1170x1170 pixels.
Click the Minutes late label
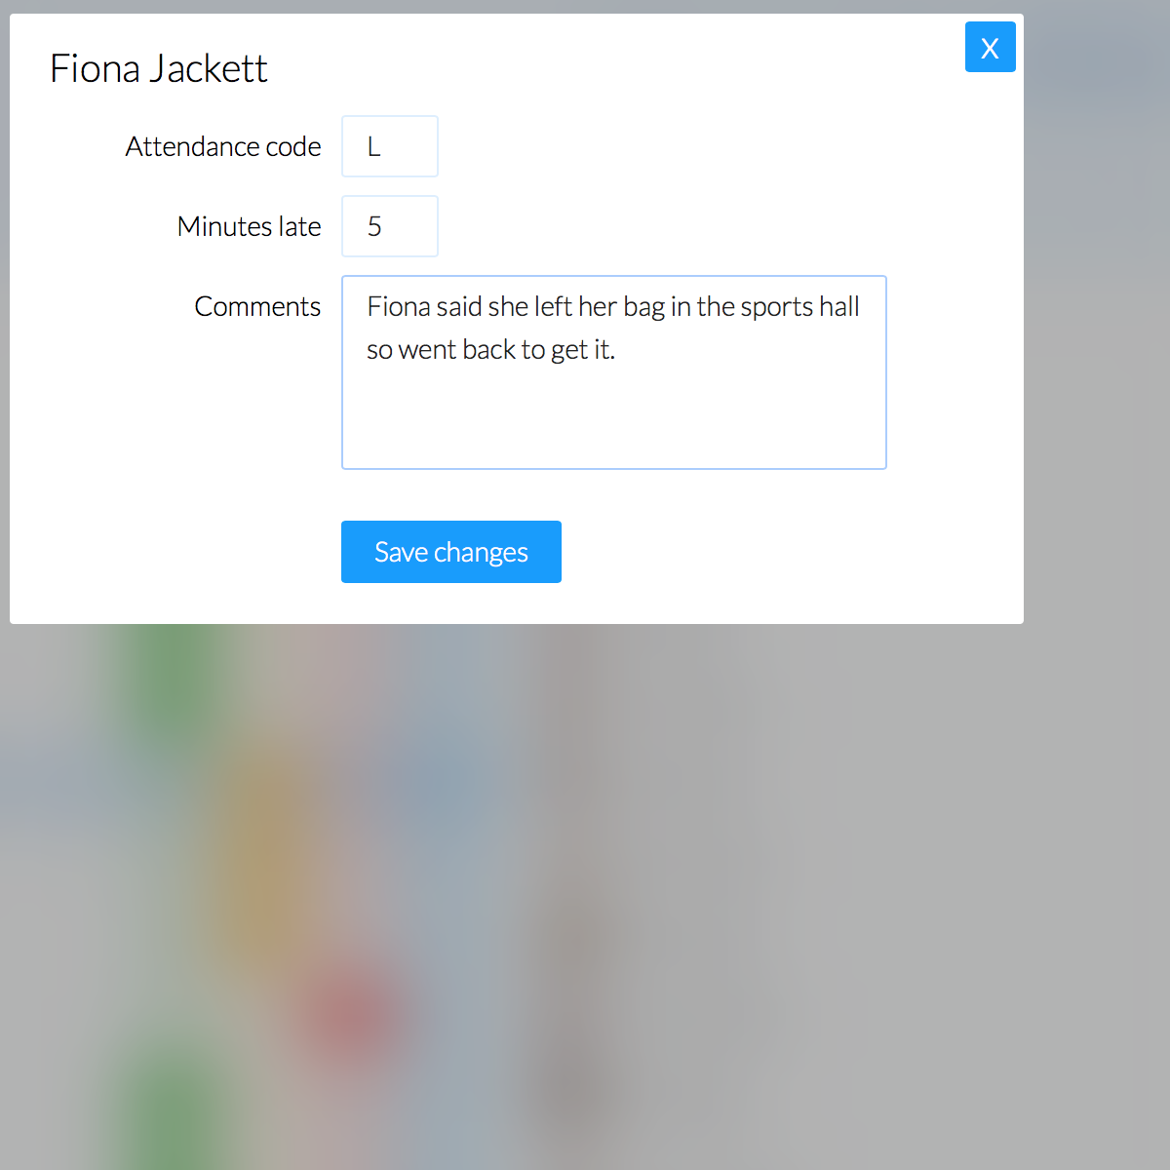click(249, 226)
